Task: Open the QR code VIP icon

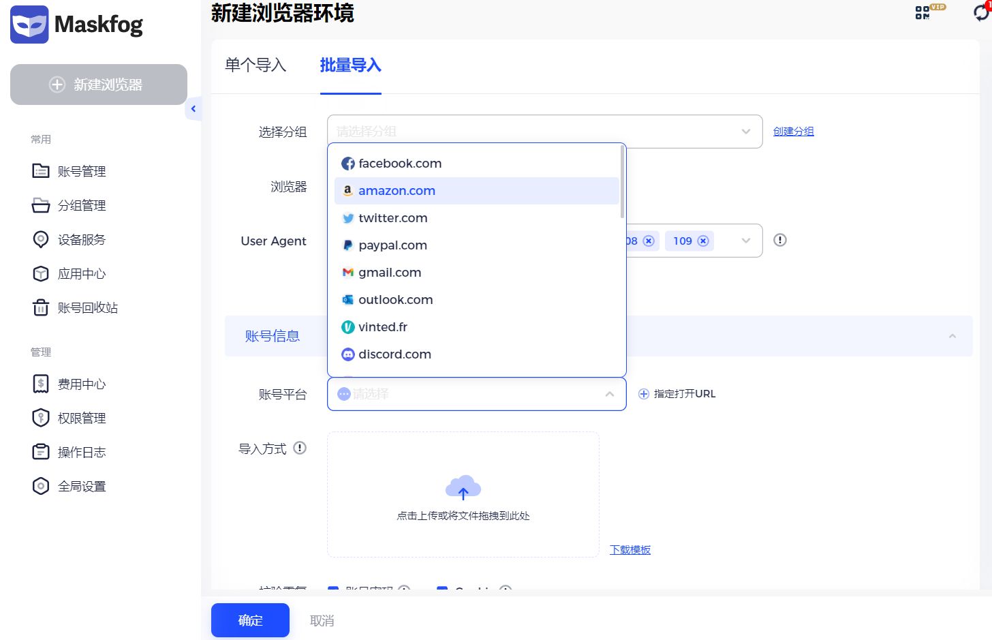Action: [930, 12]
